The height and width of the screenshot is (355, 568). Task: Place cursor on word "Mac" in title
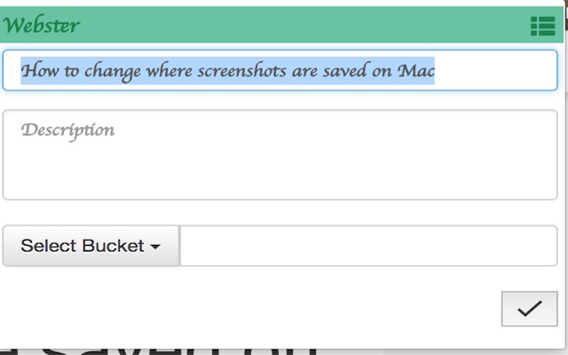(x=416, y=71)
